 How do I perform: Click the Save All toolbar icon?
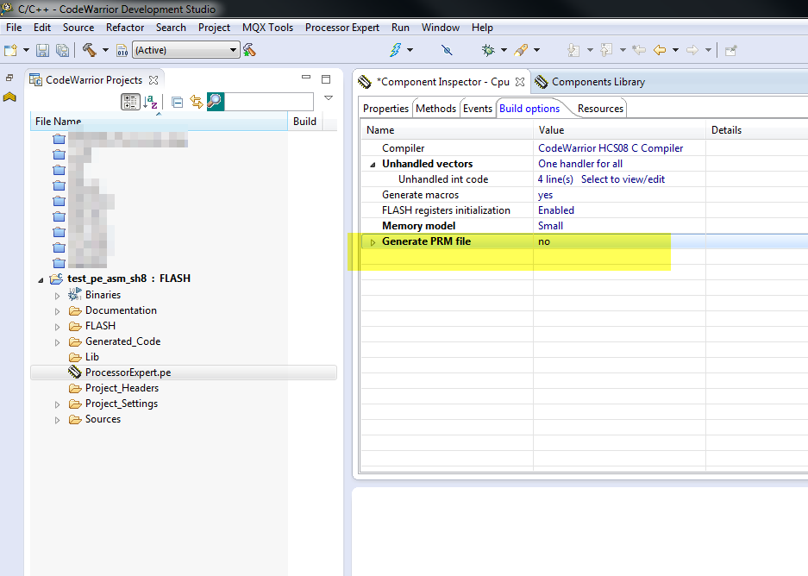click(x=62, y=51)
